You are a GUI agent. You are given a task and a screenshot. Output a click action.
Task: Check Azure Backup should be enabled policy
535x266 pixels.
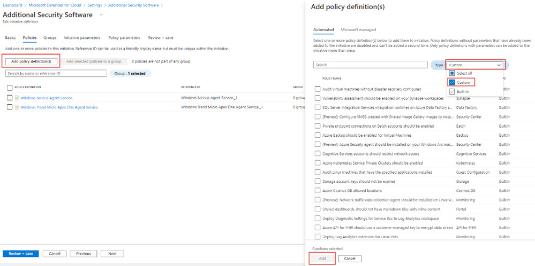pos(318,135)
